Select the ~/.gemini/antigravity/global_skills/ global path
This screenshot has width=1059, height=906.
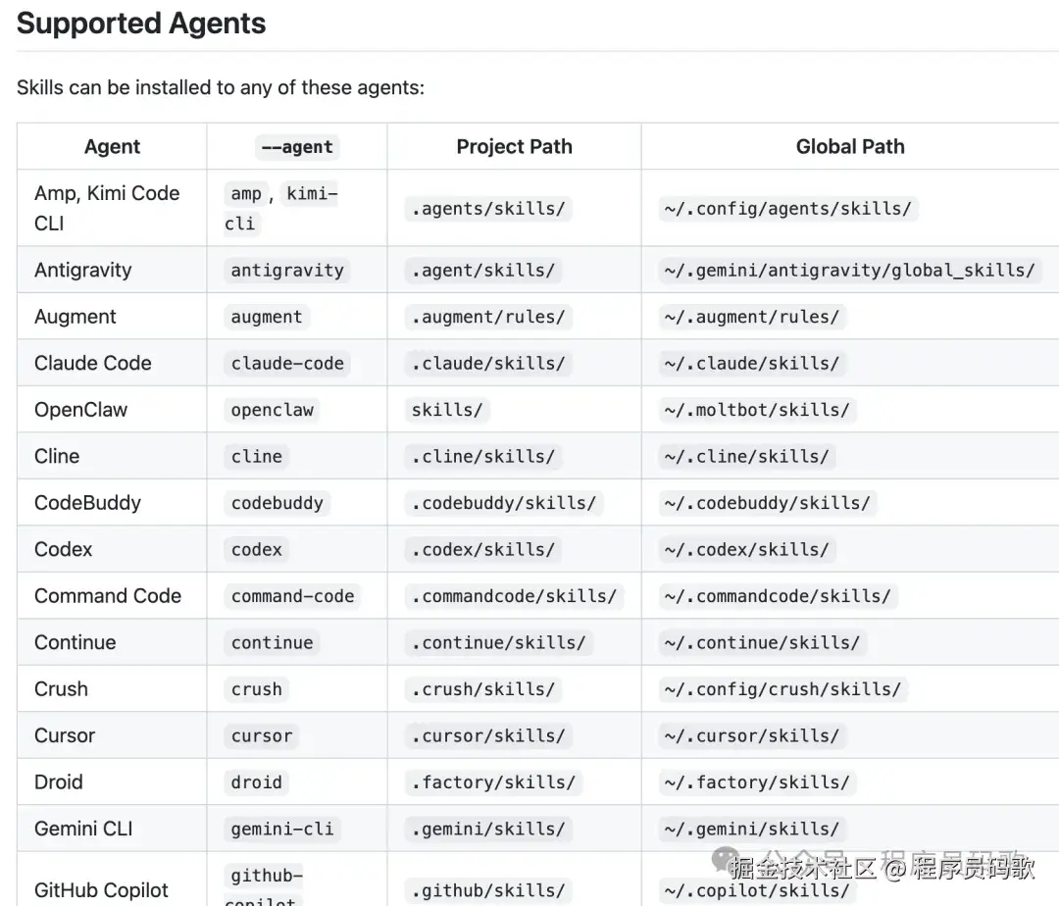848,270
